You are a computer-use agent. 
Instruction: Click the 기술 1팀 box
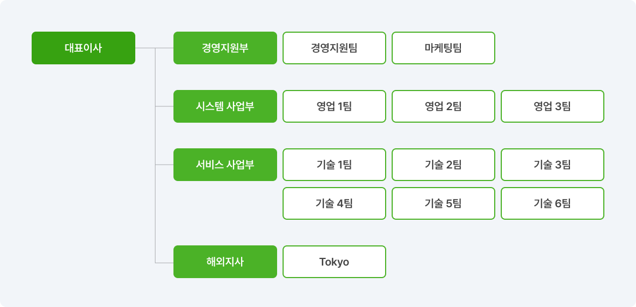(x=334, y=165)
